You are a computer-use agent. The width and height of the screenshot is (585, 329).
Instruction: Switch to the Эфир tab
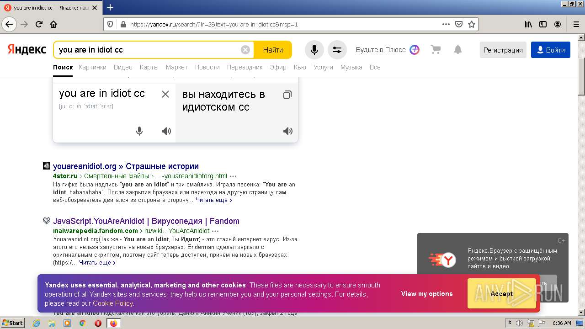tap(278, 67)
